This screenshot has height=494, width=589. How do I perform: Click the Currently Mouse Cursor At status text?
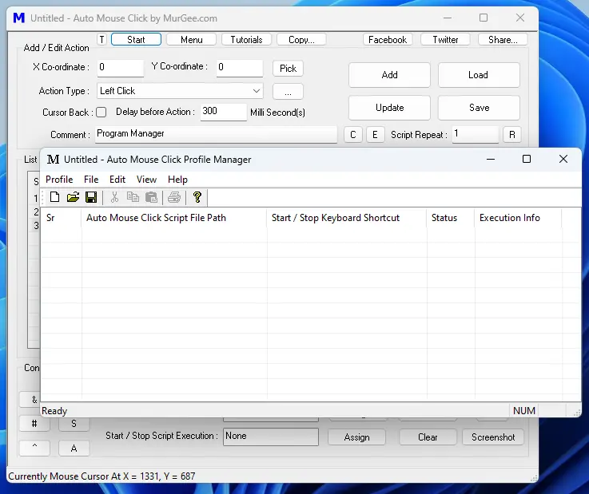pos(101,476)
